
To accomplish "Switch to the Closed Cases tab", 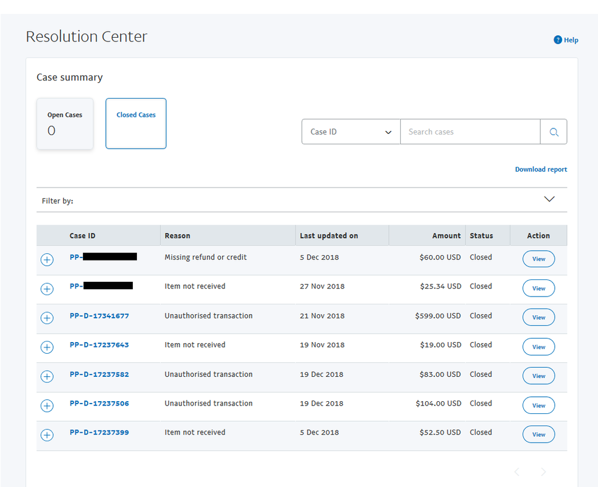I will tap(136, 124).
